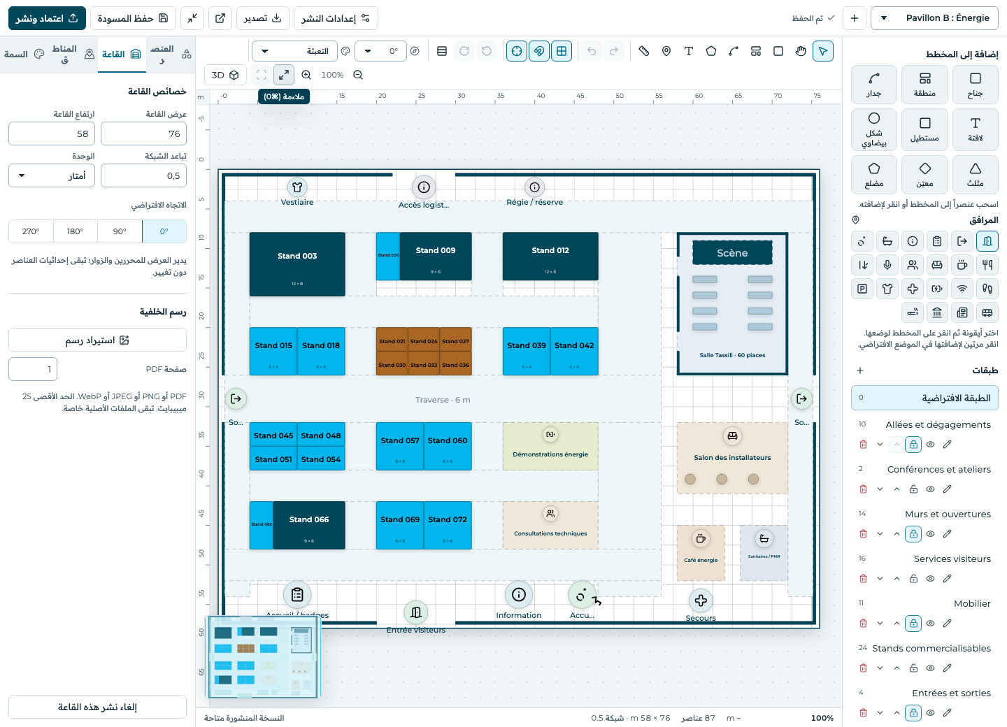Screen dimensions: 1007x727
Task: Select the polygon drawing tool in toolbar
Action: point(711,51)
